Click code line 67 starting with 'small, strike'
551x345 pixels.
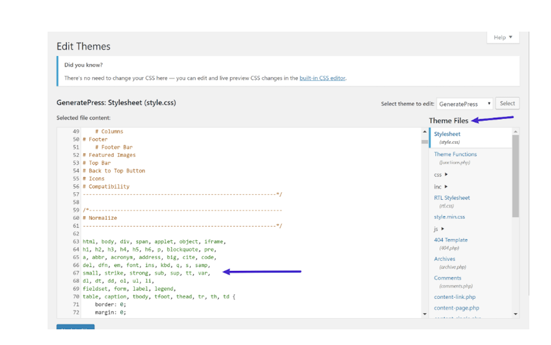146,273
